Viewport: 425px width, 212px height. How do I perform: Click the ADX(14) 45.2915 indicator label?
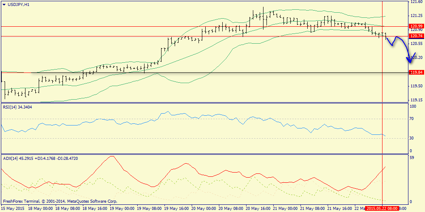point(41,159)
